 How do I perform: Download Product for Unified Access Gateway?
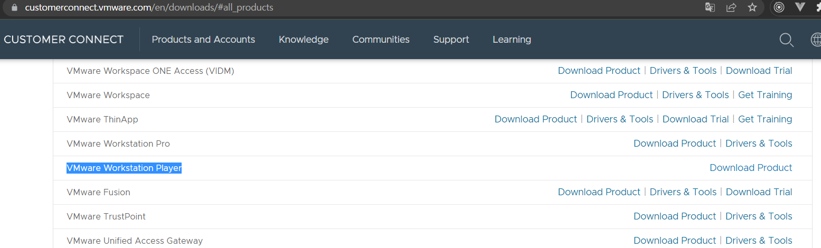(x=675, y=241)
